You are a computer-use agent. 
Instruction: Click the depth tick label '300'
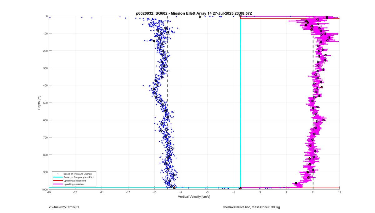coord(45,68)
